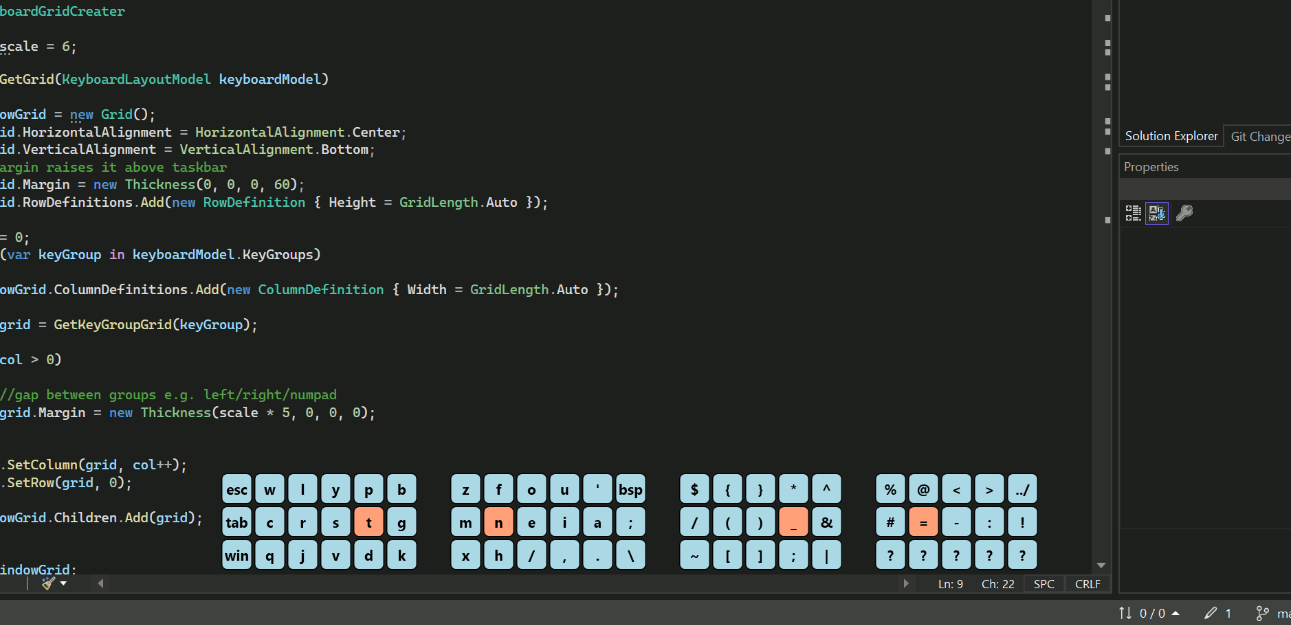Tap the # key on the keyboard overlay
The height and width of the screenshot is (626, 1291).
[890, 522]
